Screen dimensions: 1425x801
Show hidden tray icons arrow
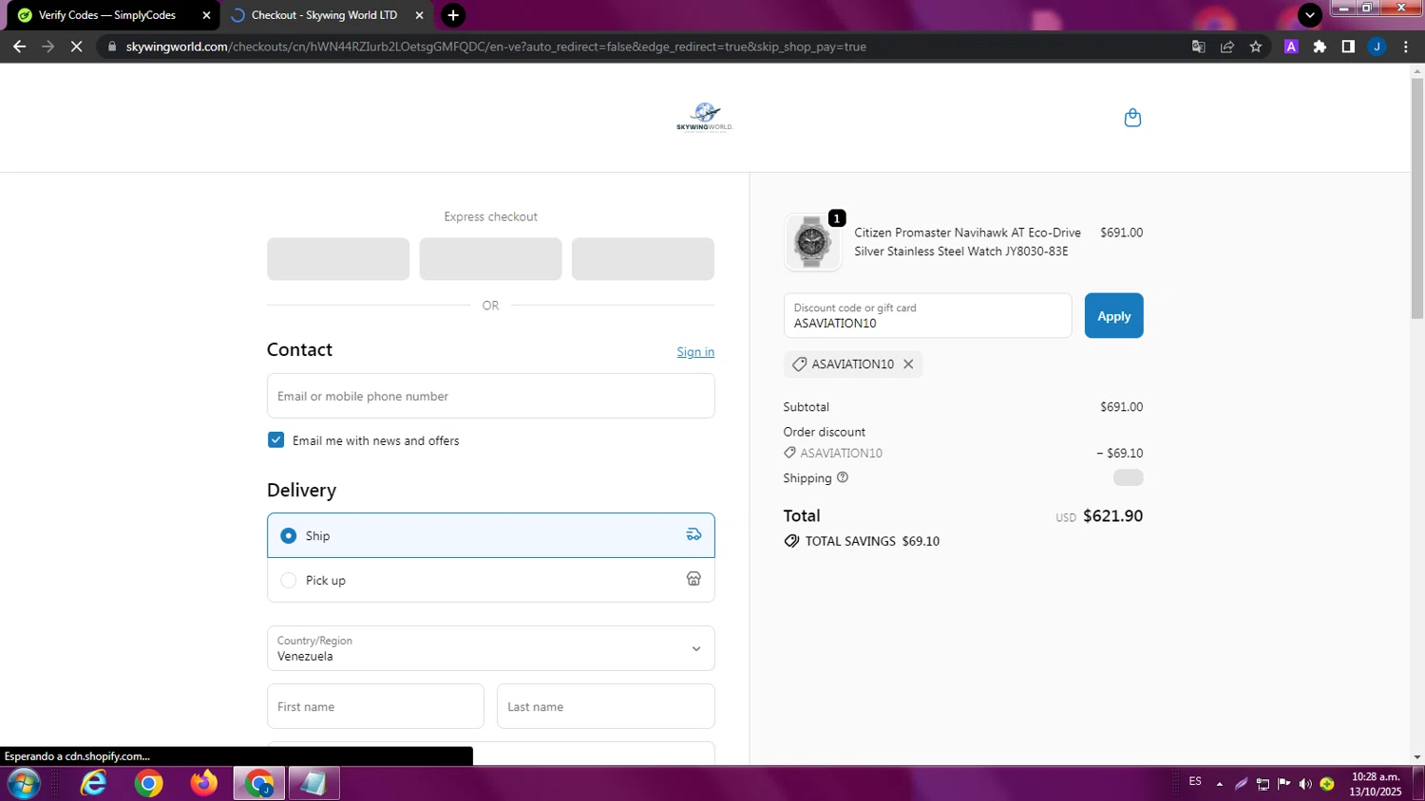(x=1220, y=784)
